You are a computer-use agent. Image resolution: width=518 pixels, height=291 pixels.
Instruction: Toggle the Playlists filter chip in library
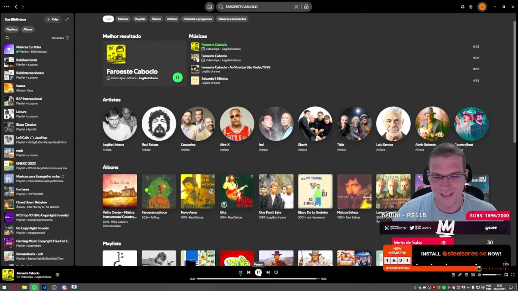pyautogui.click(x=12, y=30)
